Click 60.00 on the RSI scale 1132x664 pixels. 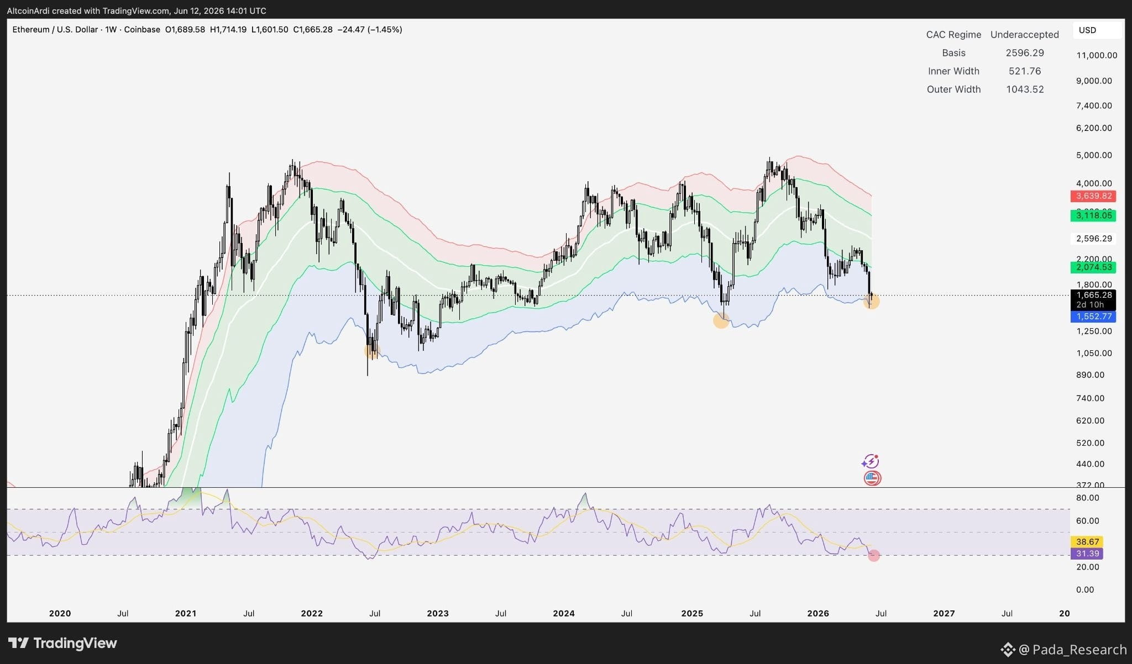[1088, 521]
